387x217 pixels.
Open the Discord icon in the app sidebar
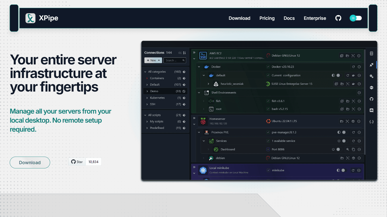tap(371, 110)
